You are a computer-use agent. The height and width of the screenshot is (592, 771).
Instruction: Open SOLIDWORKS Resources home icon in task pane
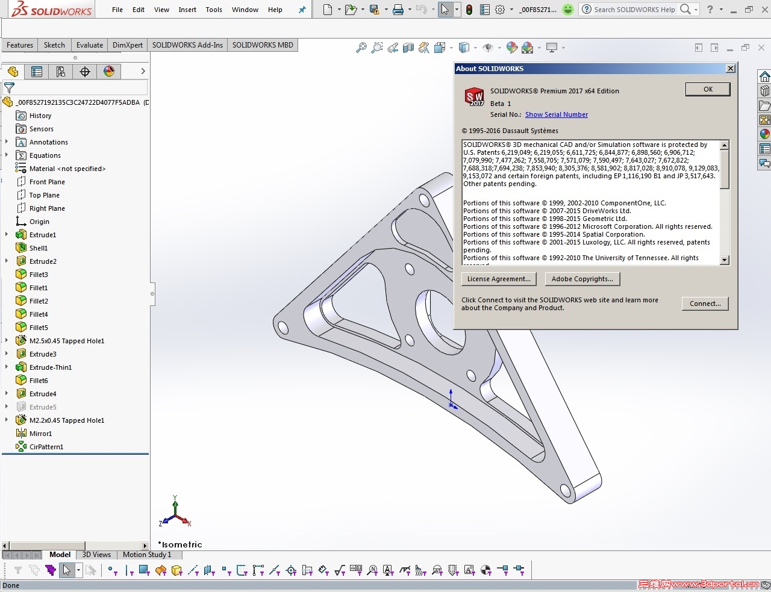coord(764,76)
